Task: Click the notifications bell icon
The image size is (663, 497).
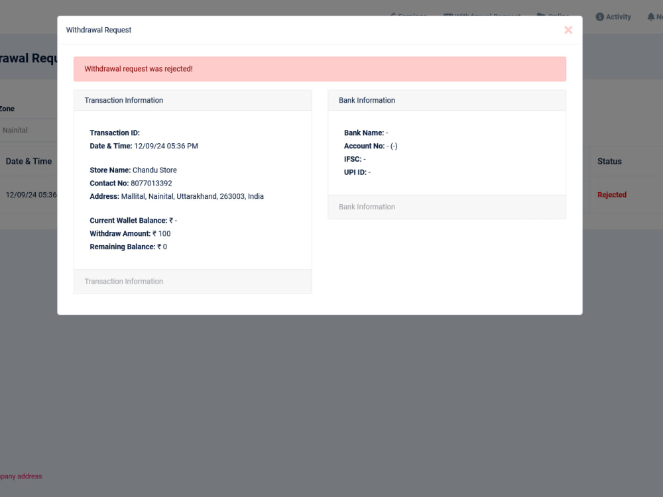Action: 651,17
